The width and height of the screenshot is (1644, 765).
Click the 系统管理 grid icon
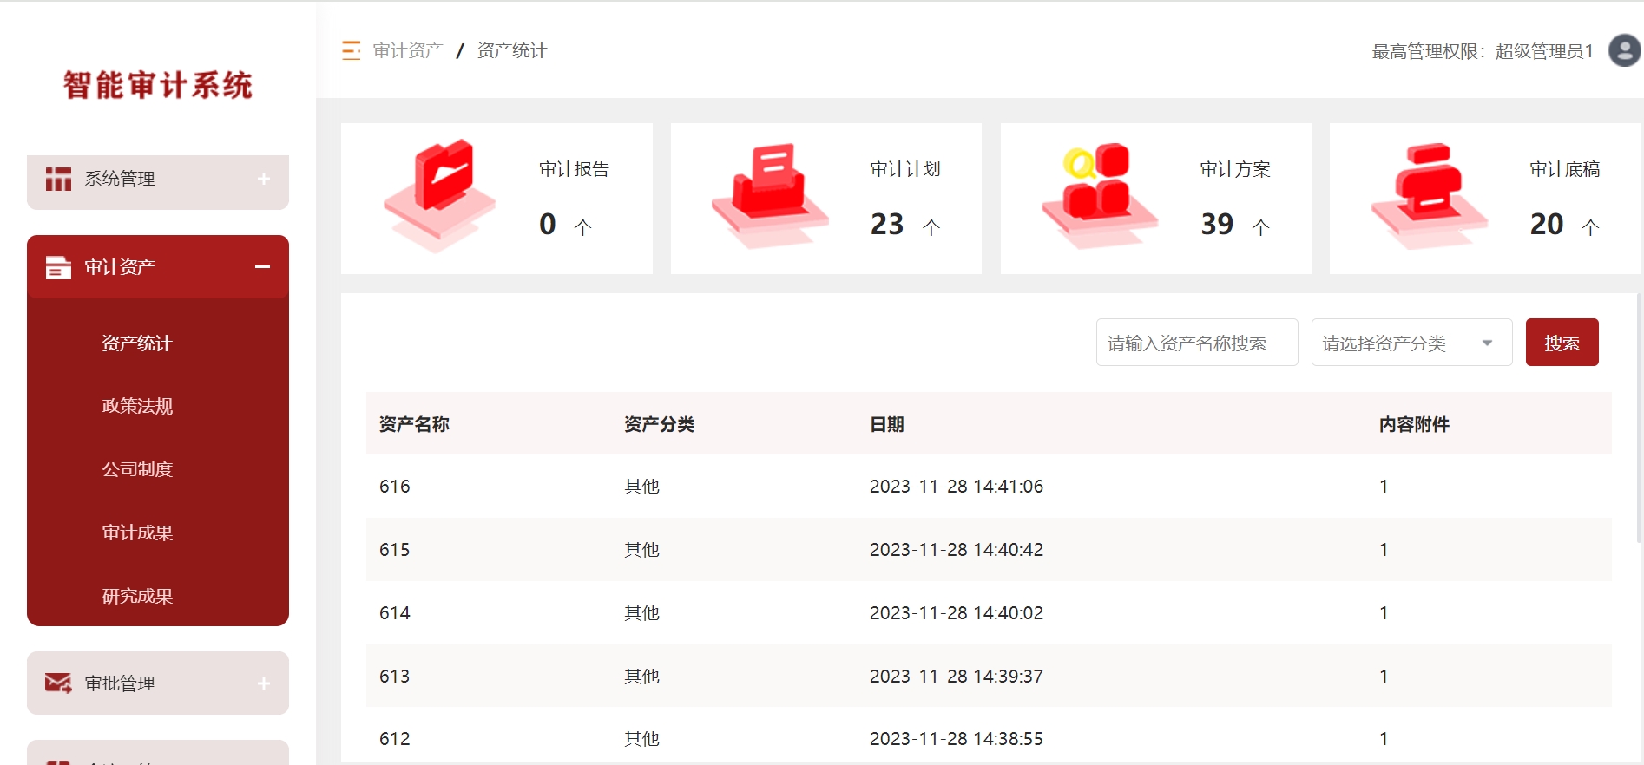point(58,179)
